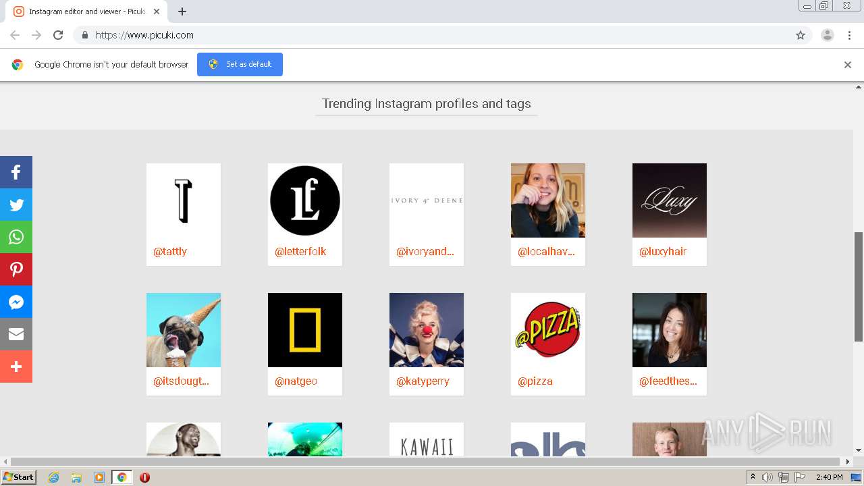Click the vertical page scrollbar thumb

(859, 286)
